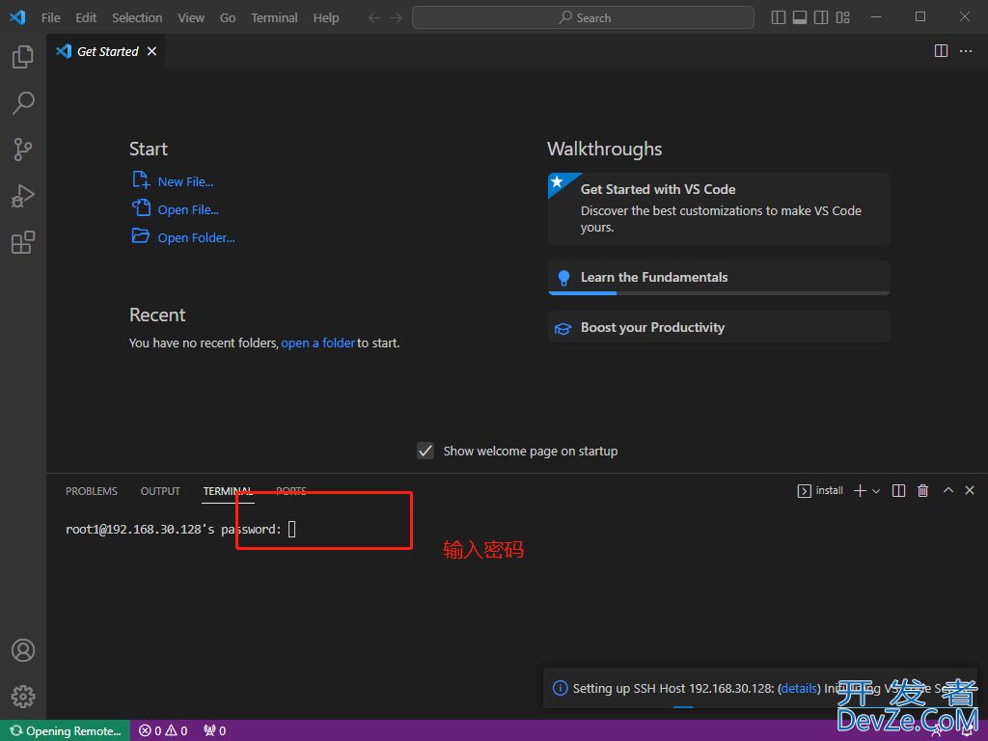The width and height of the screenshot is (988, 741).
Task: Go forward with the right arrow
Action: tap(396, 17)
